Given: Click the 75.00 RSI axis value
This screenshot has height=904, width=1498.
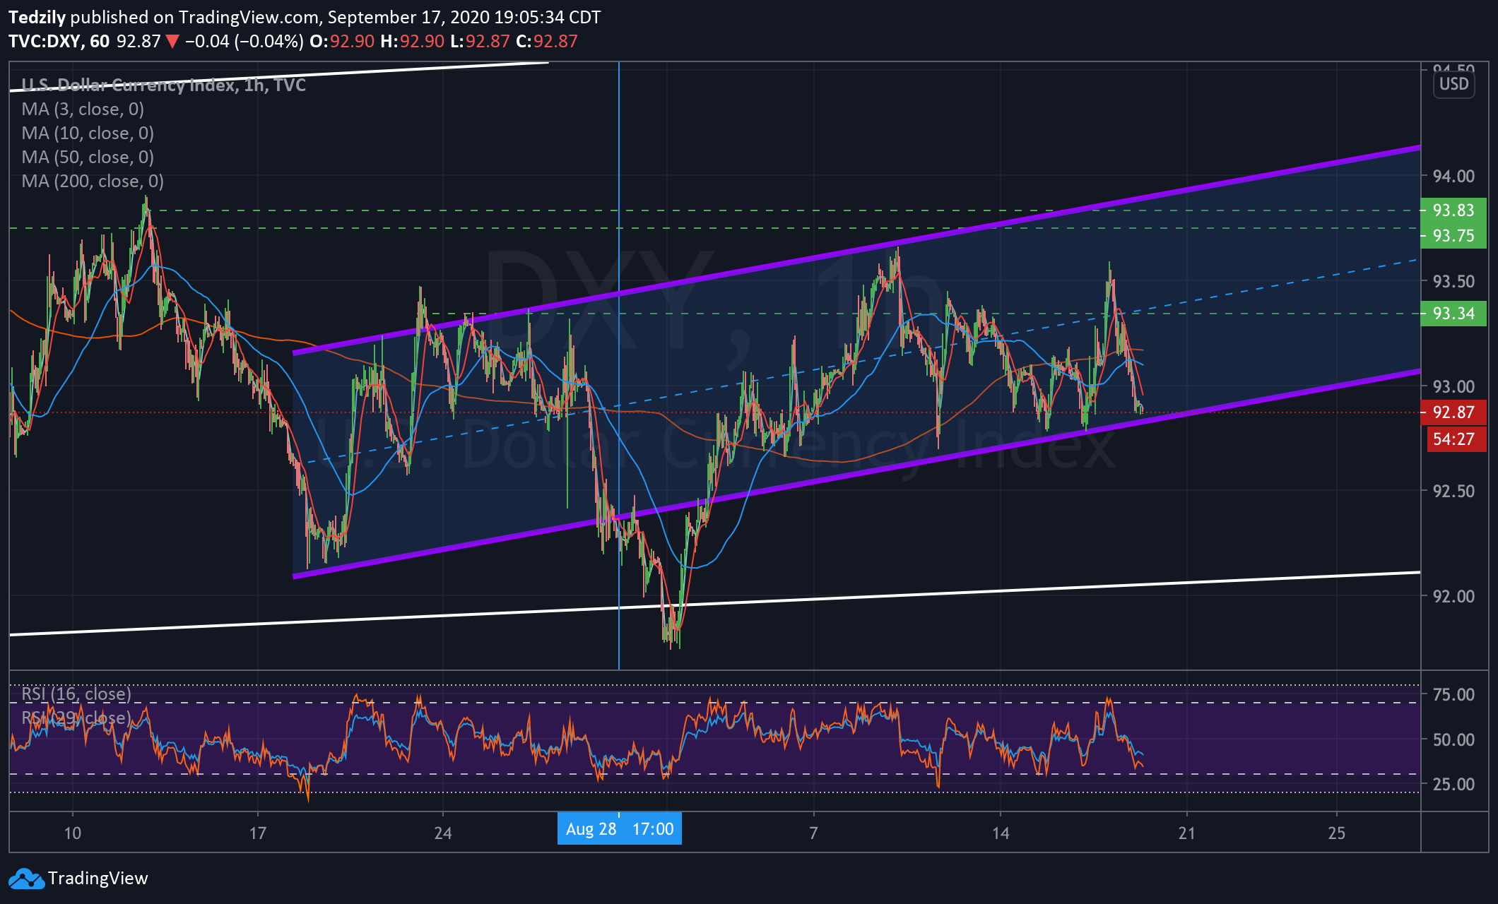Looking at the screenshot, I should [1453, 695].
